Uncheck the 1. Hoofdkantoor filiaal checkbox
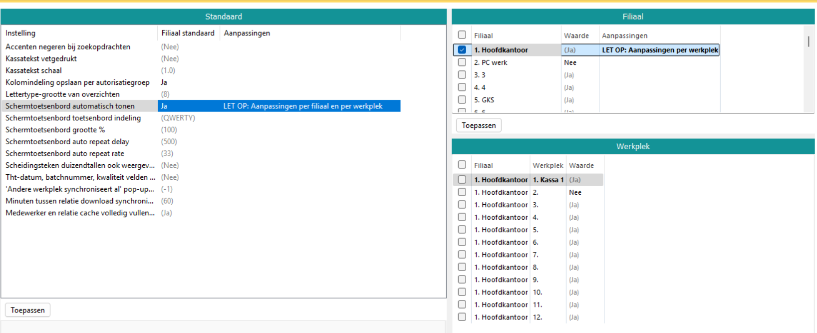Image resolution: width=817 pixels, height=333 pixels. tap(462, 50)
